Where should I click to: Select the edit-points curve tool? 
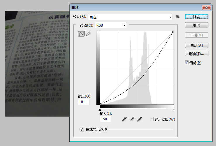point(81,34)
